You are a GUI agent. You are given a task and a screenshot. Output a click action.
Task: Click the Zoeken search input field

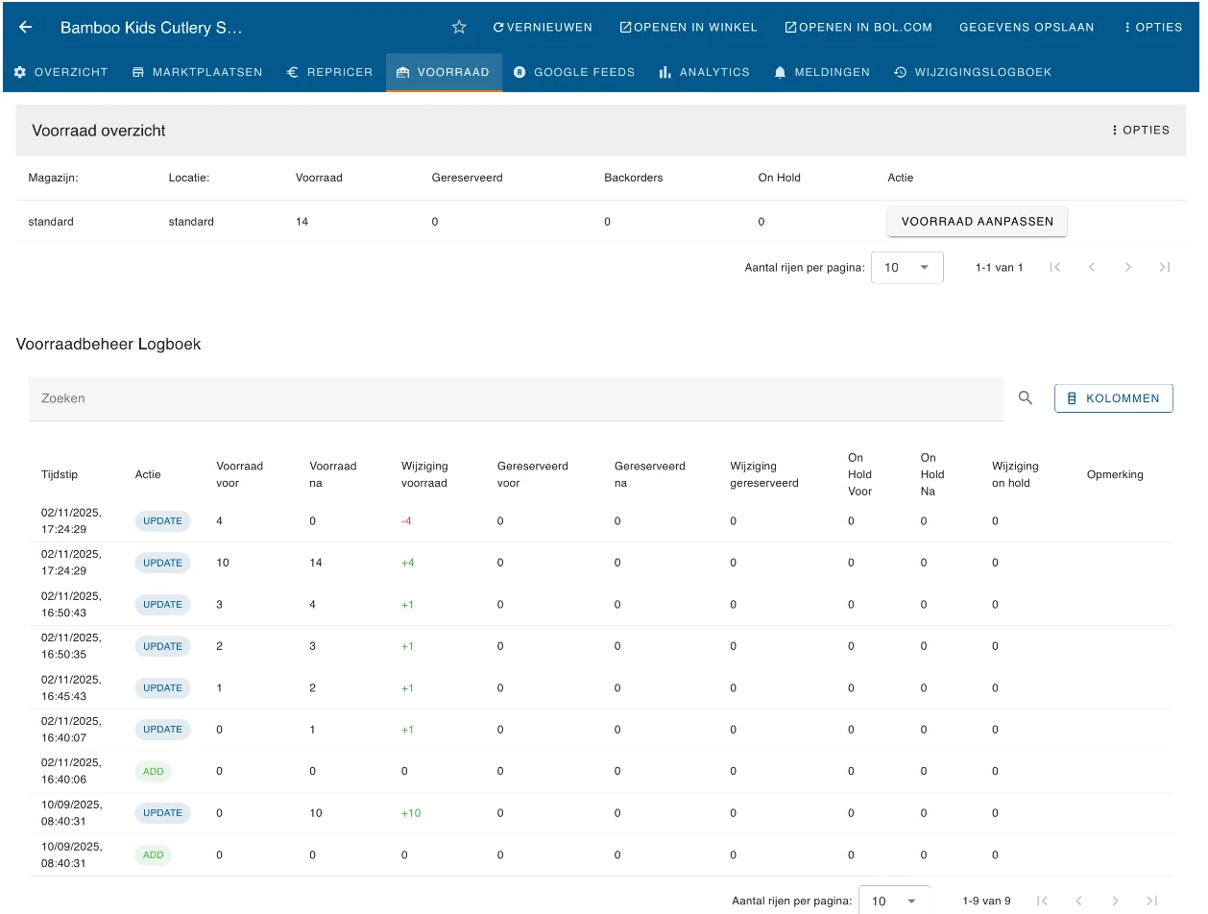point(516,398)
